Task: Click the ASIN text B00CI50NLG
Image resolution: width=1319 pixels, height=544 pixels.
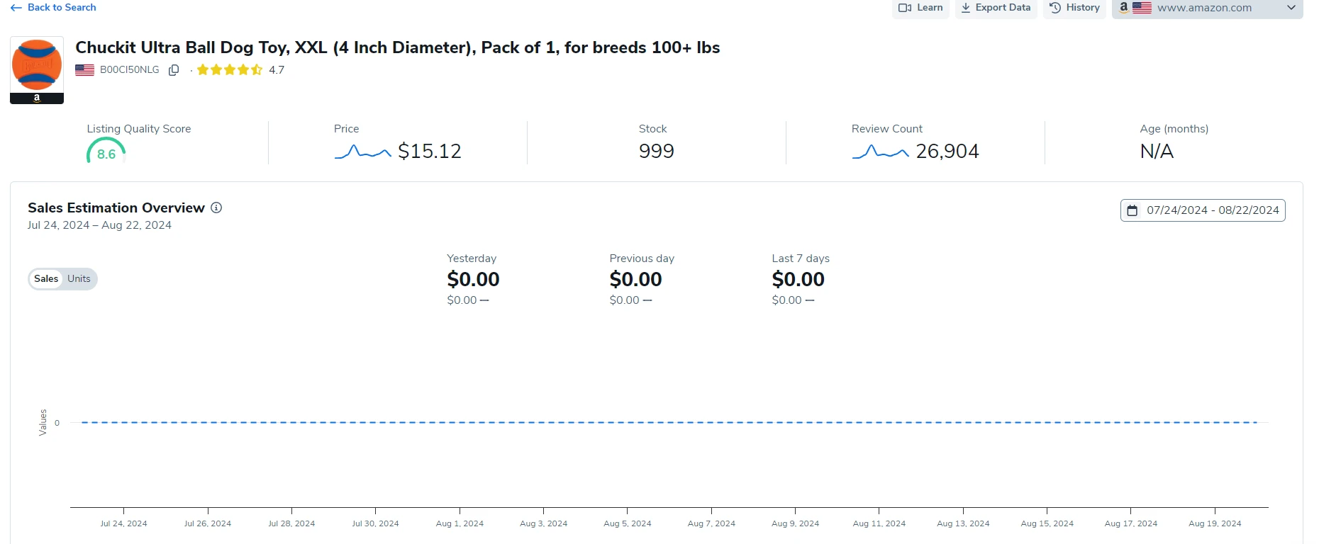Action: tap(130, 70)
